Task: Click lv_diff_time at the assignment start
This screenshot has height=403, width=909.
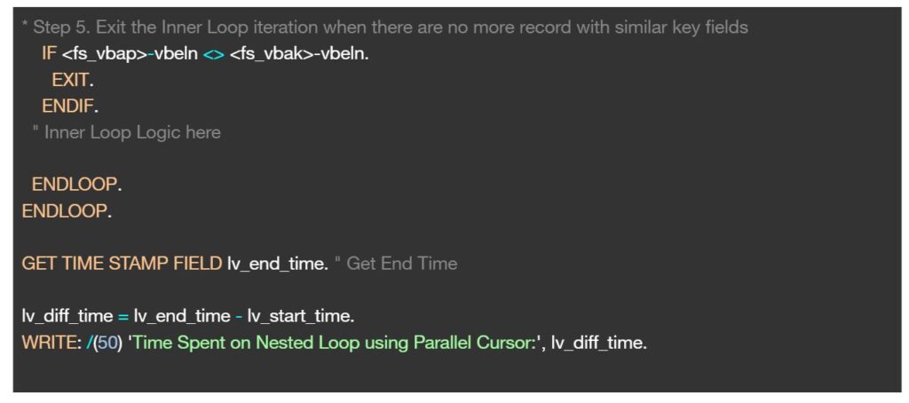Action: (67, 316)
